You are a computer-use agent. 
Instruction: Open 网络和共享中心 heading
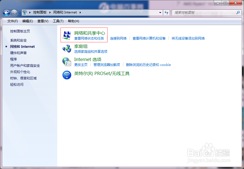pos(90,33)
